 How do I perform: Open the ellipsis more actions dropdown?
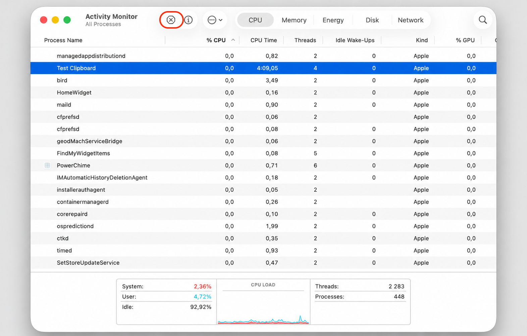[215, 20]
